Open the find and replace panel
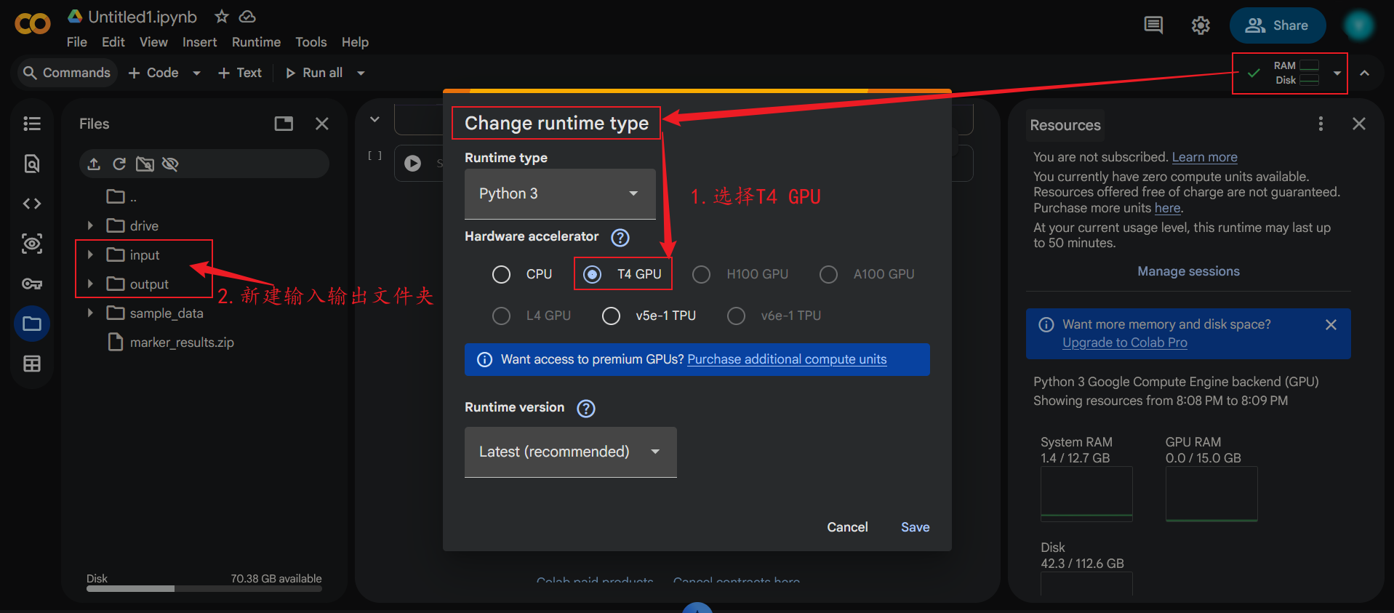 tap(32, 164)
